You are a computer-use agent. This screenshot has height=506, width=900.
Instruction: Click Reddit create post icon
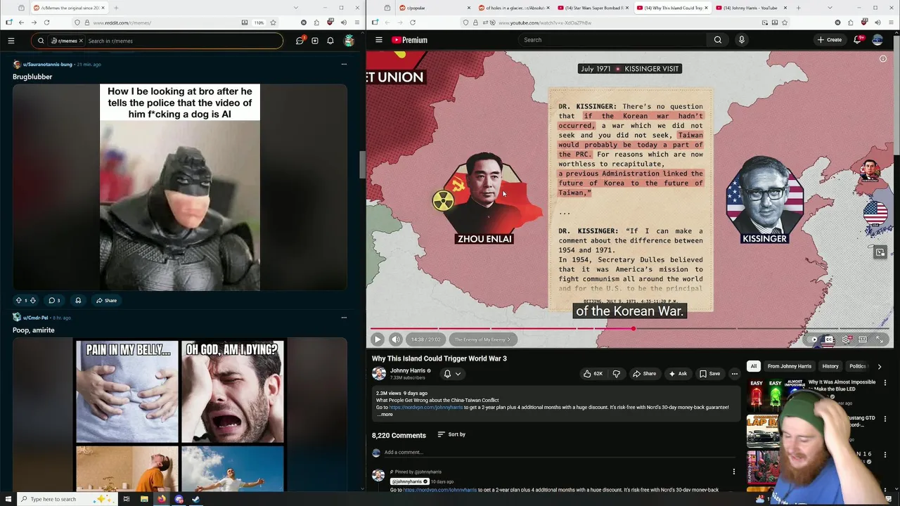pyautogui.click(x=315, y=41)
